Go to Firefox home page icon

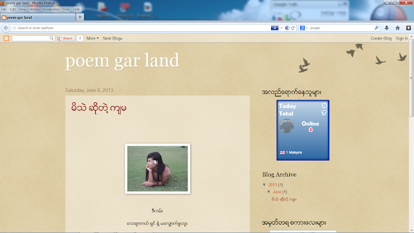[397, 28]
